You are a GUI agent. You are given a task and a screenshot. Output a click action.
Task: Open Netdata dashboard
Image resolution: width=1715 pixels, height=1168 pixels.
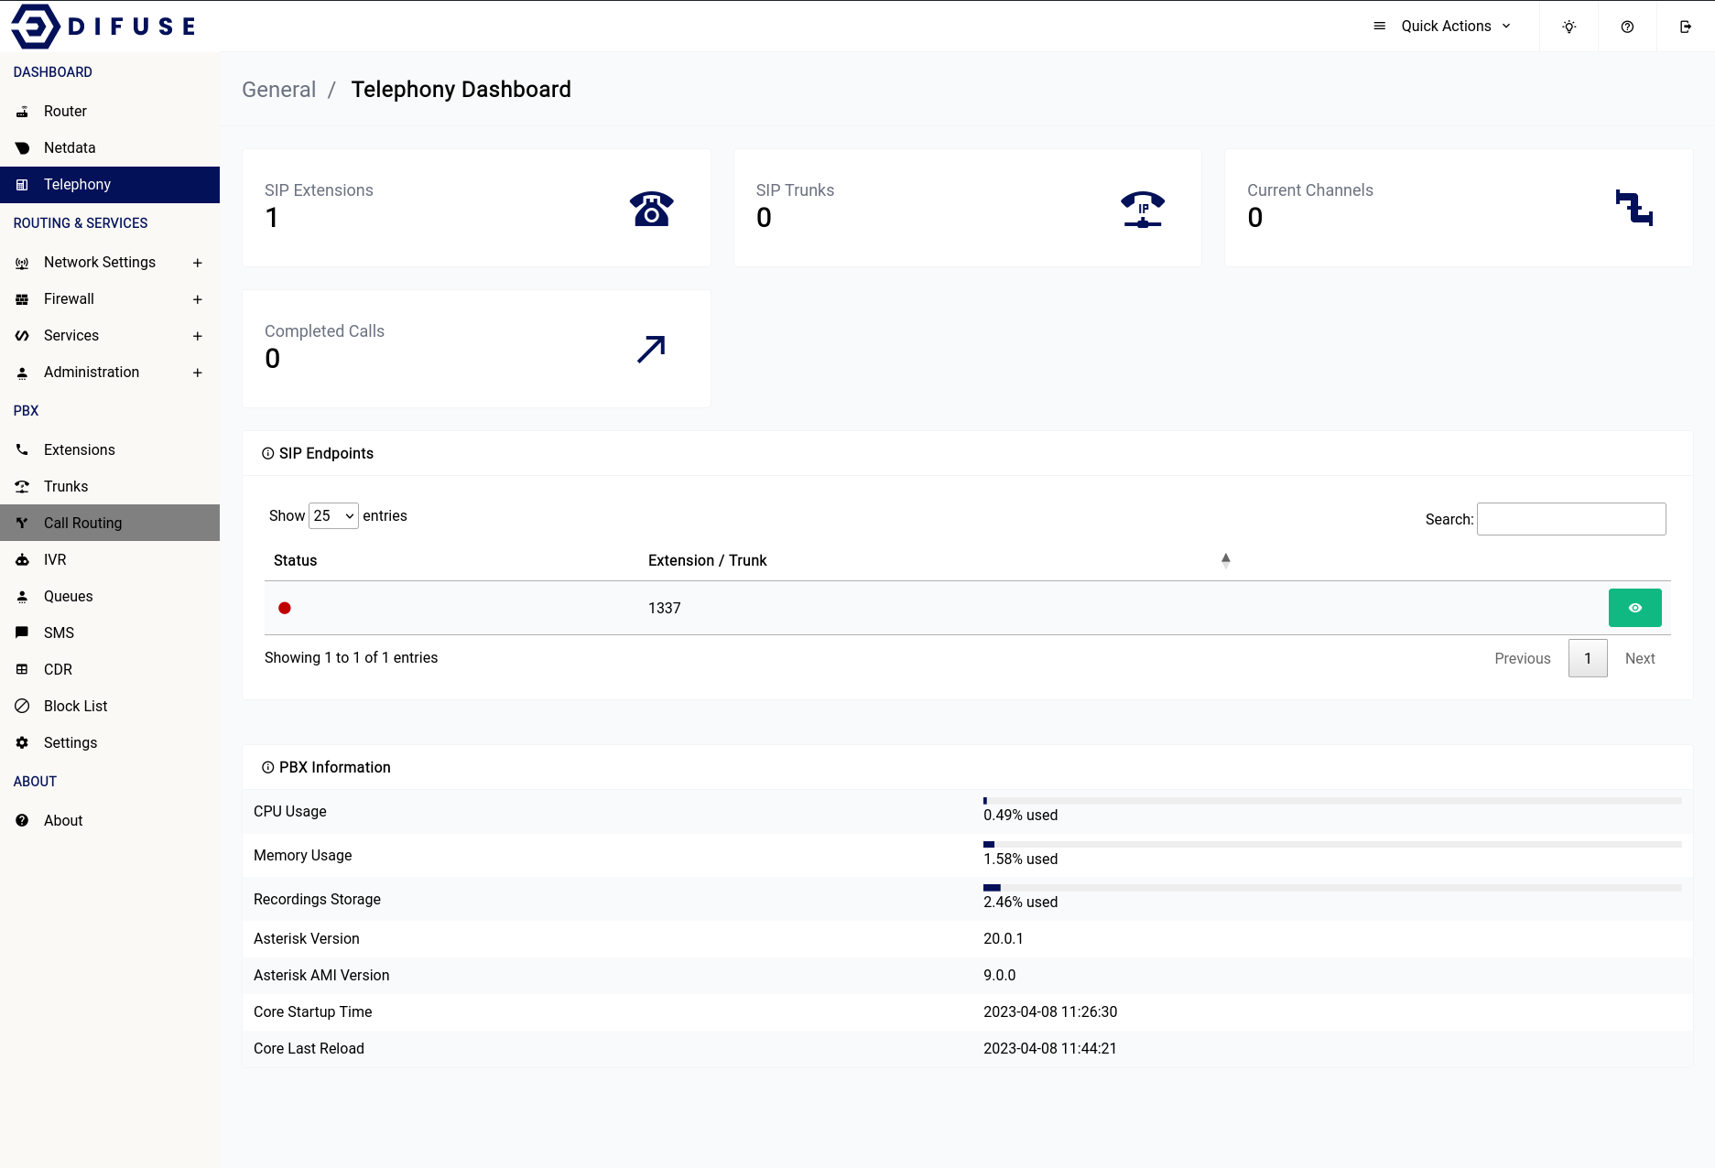110,147
